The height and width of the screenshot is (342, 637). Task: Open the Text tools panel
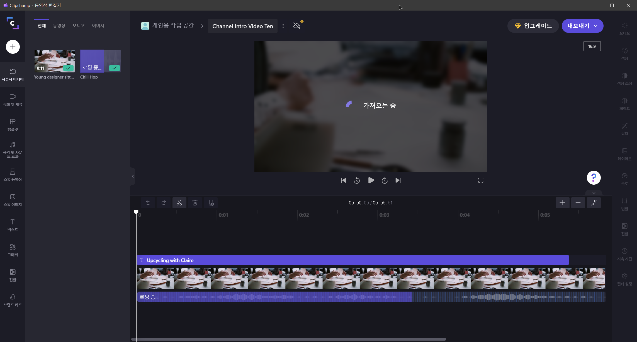tap(13, 225)
